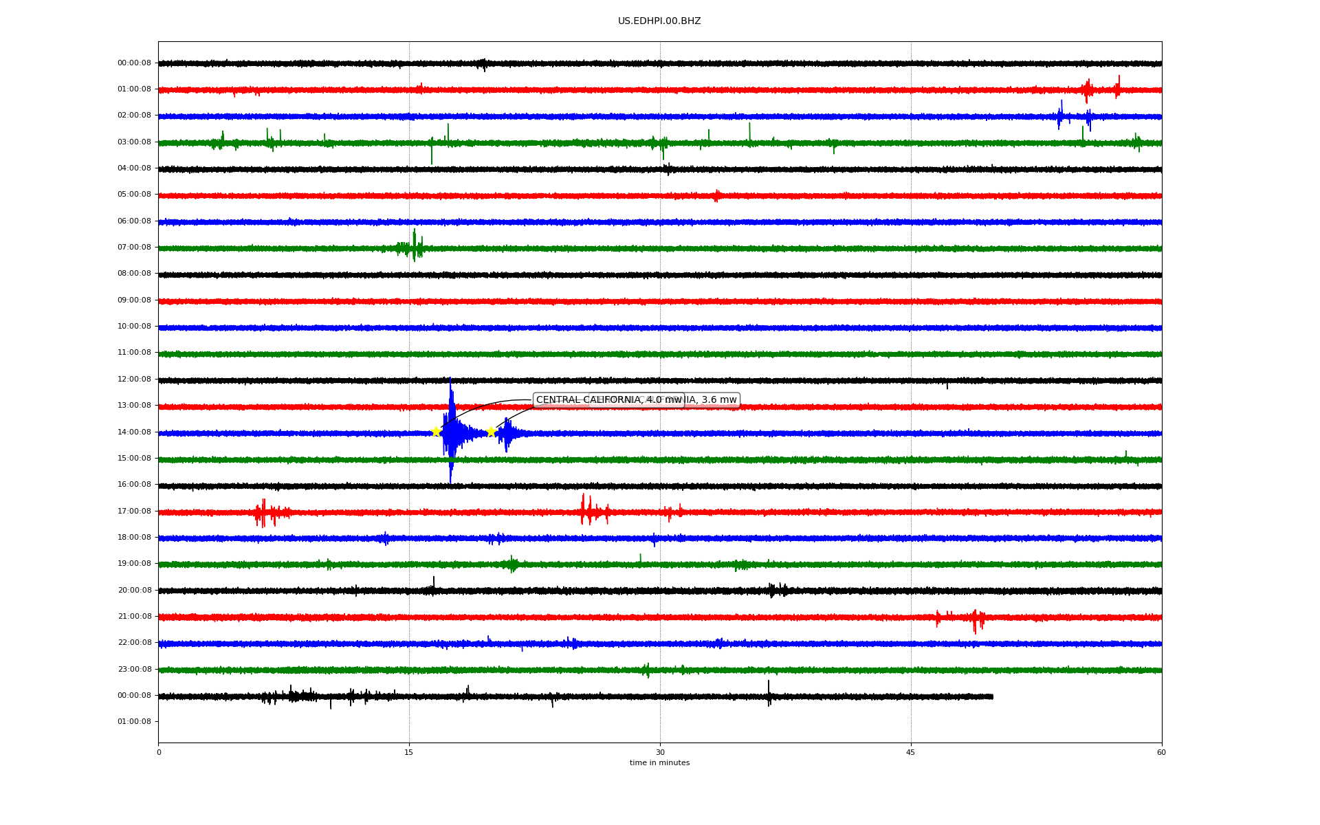Click the green burst on the 07:00:08 trace
Screen dimensions: 1320x825
coord(414,247)
